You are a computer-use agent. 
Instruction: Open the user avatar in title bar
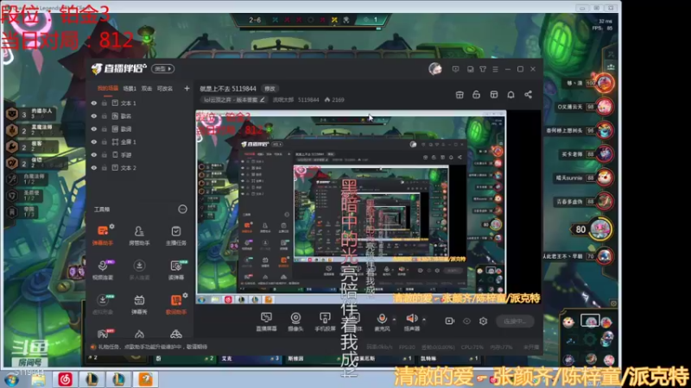pyautogui.click(x=435, y=69)
